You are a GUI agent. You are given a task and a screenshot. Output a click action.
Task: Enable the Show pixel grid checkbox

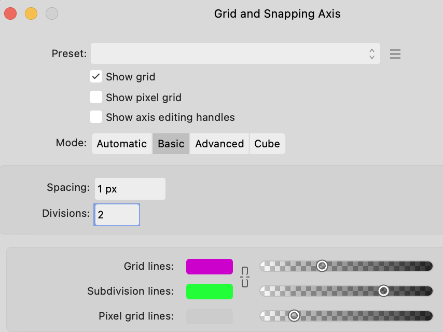pyautogui.click(x=95, y=96)
